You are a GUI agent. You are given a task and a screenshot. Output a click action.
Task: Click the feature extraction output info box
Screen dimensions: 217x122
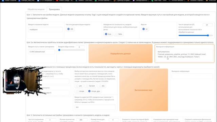point(192,76)
